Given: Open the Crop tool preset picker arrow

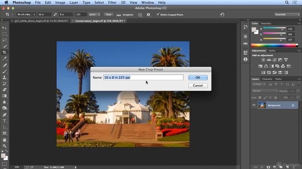Looking at the screenshot, I should point(12,15).
